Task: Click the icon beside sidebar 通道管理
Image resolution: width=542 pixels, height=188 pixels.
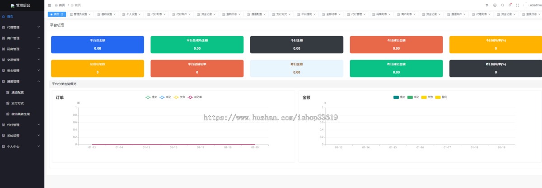Action: [x=4, y=81]
